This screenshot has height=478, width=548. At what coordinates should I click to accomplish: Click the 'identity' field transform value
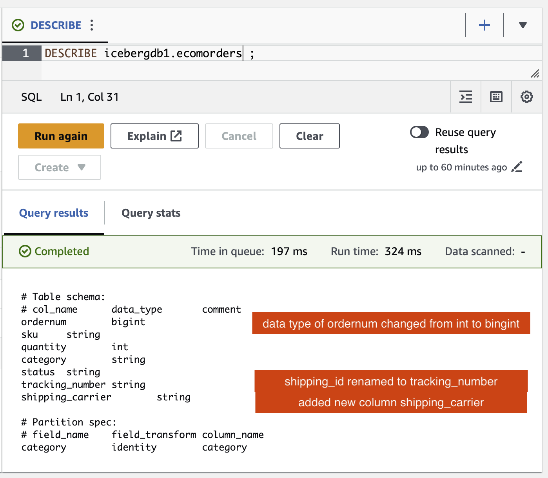tap(134, 447)
